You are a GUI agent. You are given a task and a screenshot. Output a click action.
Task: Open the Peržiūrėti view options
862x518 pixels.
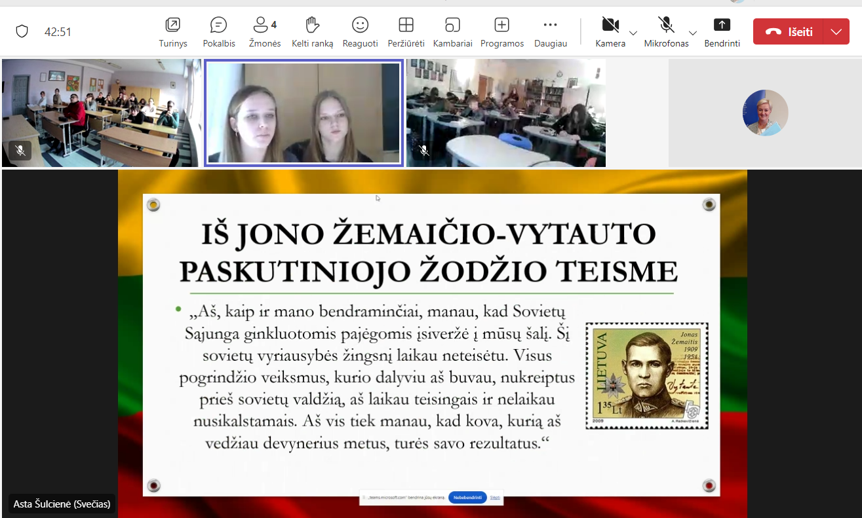[406, 32]
